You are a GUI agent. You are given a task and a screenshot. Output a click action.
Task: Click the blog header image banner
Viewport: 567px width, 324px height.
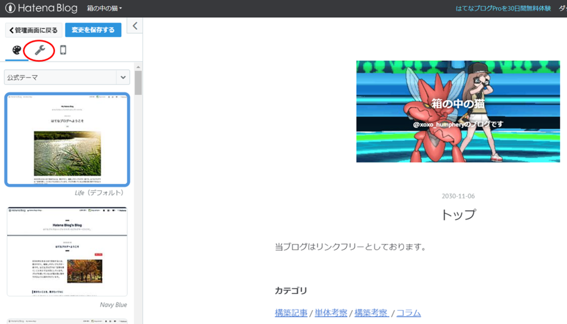(x=458, y=111)
